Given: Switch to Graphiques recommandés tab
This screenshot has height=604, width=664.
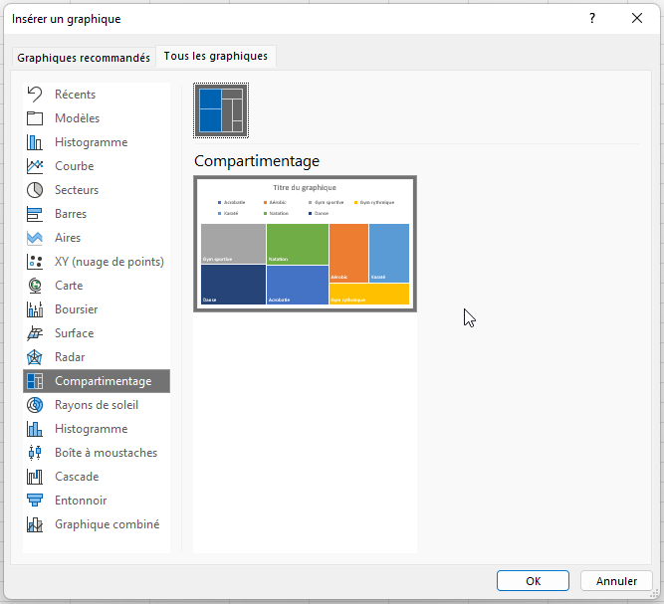Looking at the screenshot, I should pos(84,58).
